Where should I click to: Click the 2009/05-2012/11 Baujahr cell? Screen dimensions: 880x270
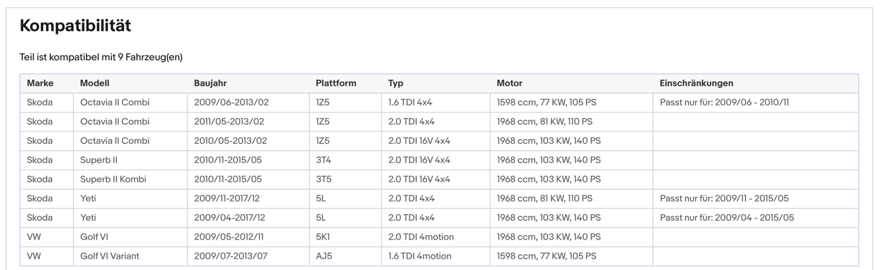[230, 237]
